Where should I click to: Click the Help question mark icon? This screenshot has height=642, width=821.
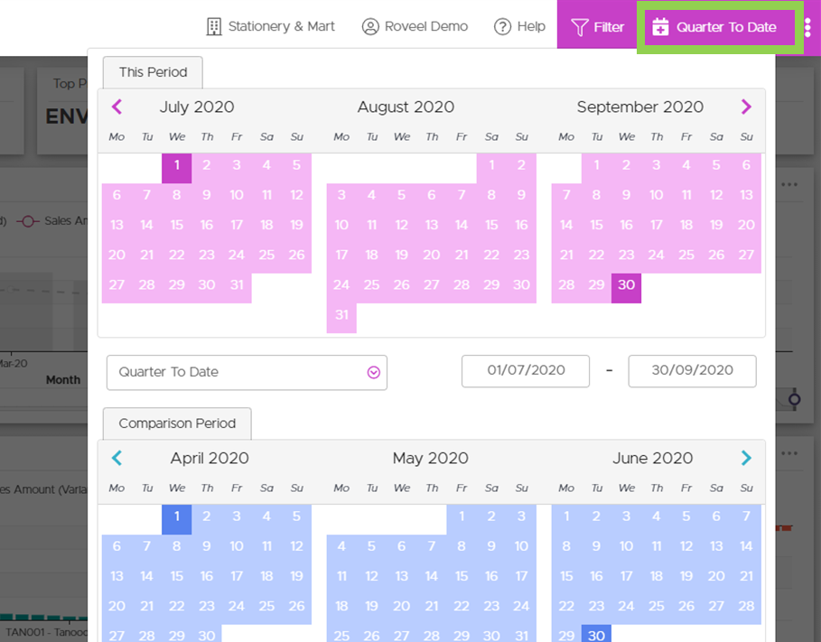click(503, 27)
